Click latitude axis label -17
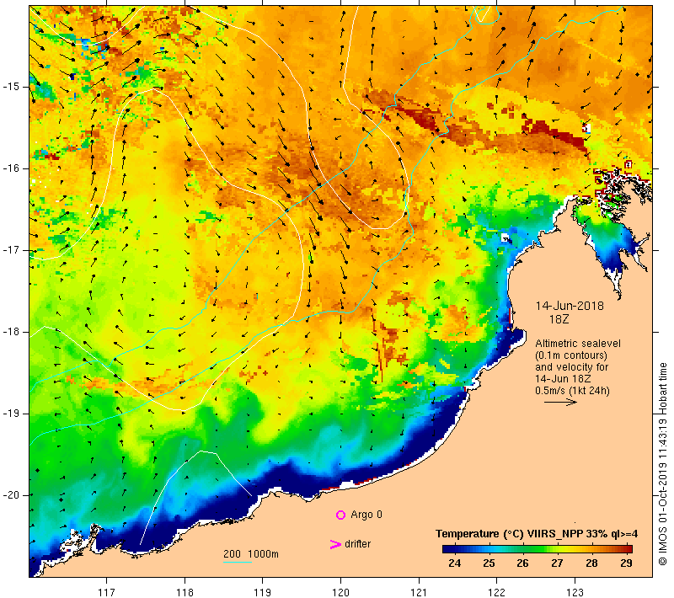Viewport: 674px width, 598px height. 11,250
